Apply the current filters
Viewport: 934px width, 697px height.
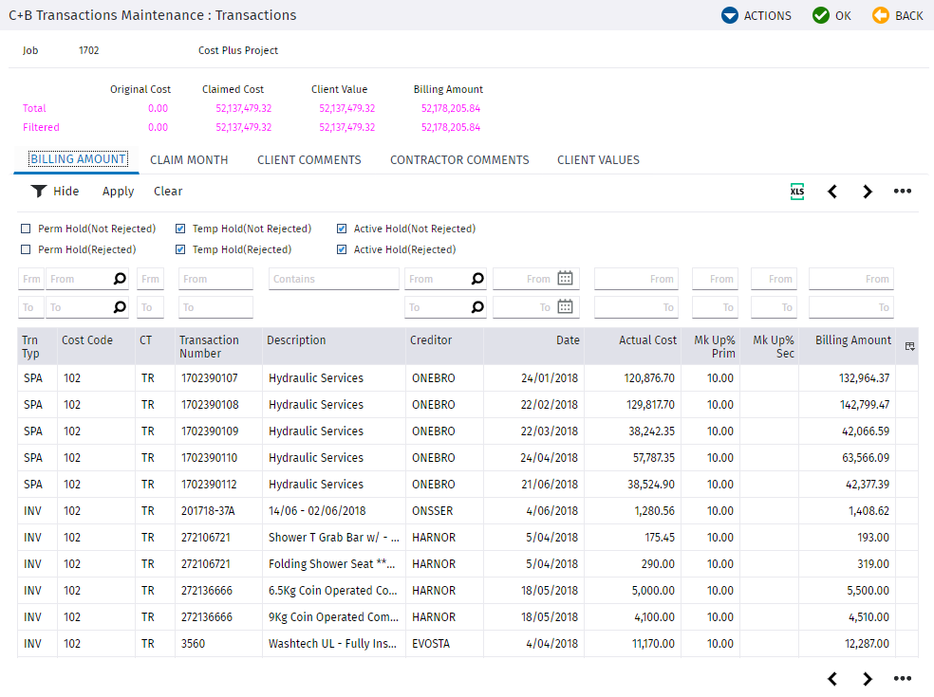118,191
